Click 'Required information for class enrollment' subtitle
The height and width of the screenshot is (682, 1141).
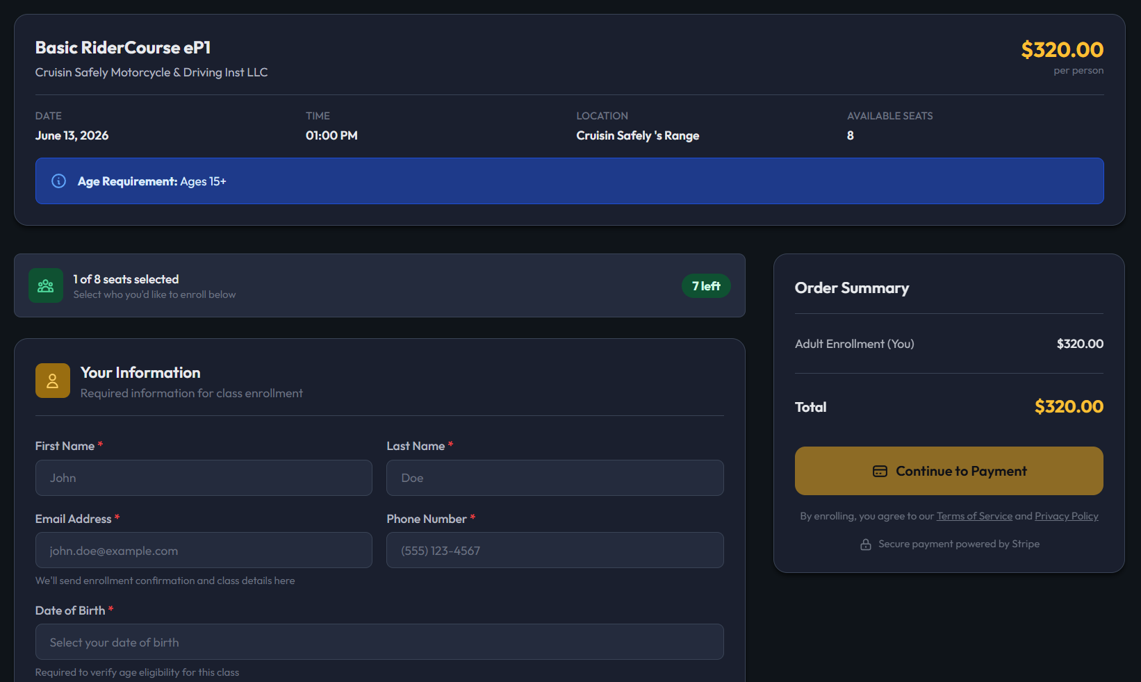(192, 393)
